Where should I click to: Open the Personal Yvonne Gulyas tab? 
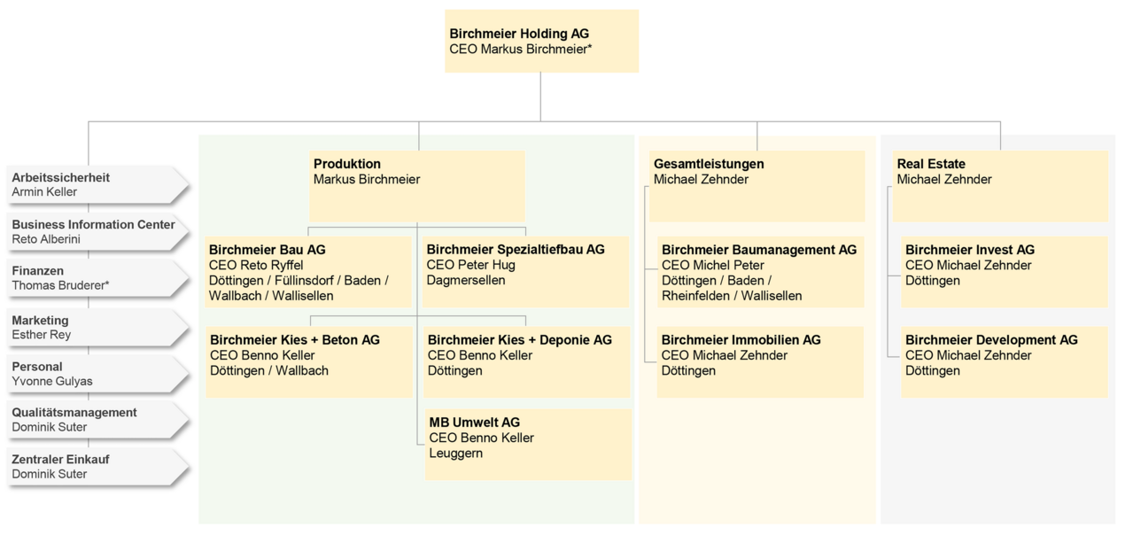coord(96,374)
